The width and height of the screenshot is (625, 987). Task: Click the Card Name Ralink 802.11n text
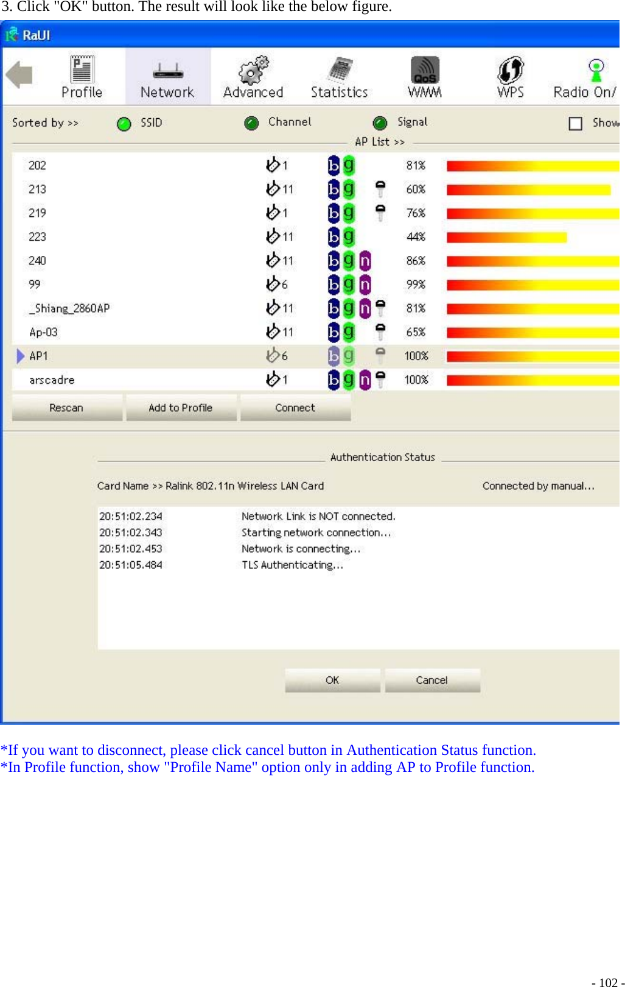coord(211,486)
